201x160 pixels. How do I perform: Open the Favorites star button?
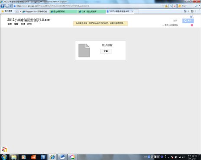pyautogui.click(x=6, y=11)
